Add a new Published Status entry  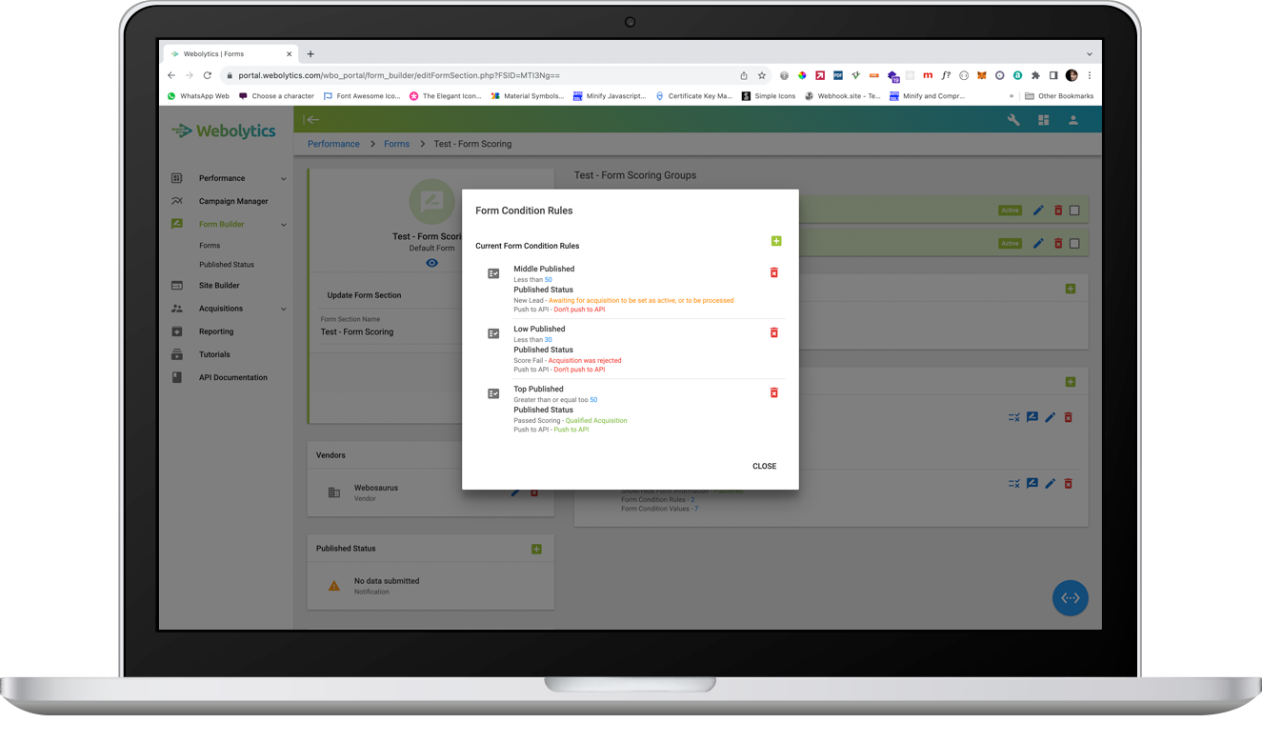tap(536, 550)
